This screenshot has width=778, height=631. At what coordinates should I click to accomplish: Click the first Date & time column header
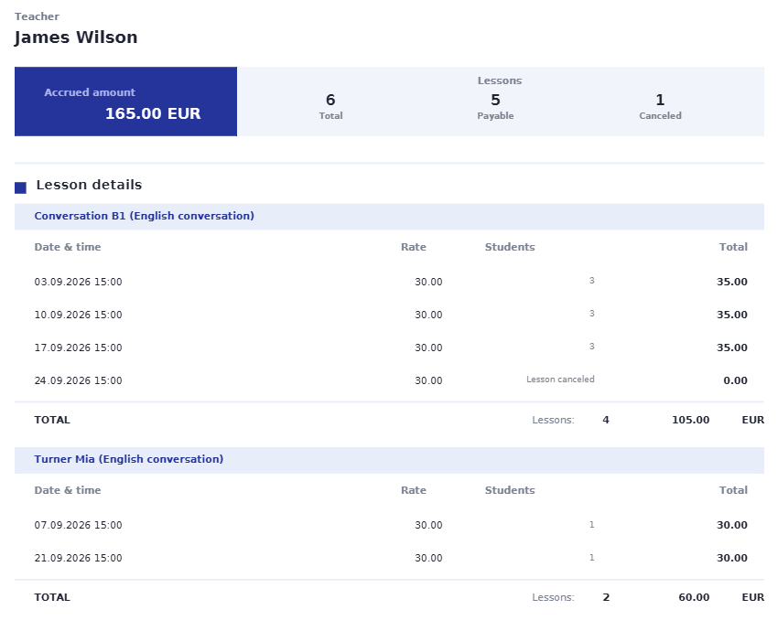point(68,247)
